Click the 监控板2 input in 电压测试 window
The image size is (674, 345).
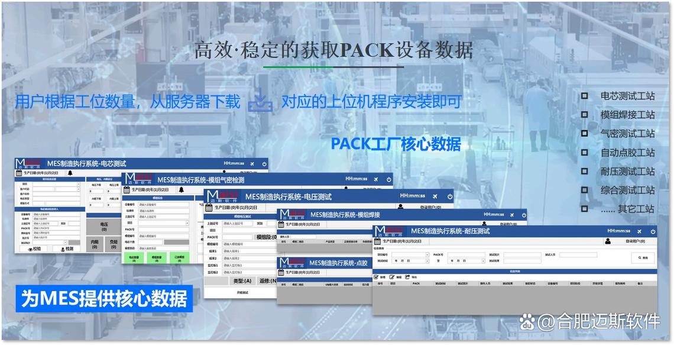[249, 272]
